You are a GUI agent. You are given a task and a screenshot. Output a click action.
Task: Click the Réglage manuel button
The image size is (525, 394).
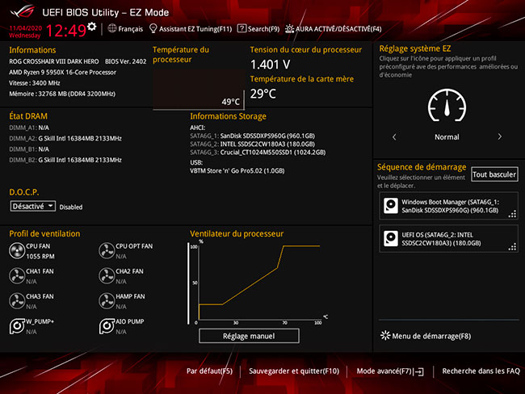coord(249,335)
